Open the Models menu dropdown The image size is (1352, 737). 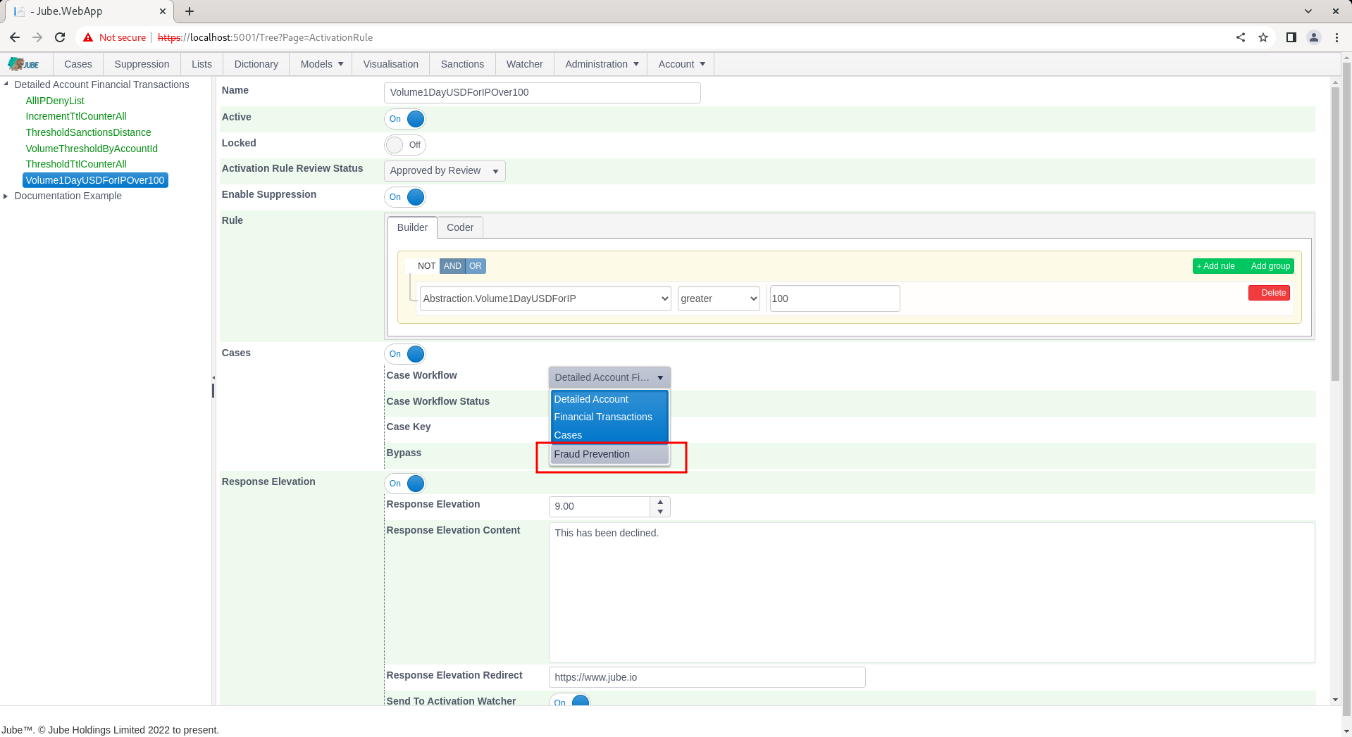point(321,64)
